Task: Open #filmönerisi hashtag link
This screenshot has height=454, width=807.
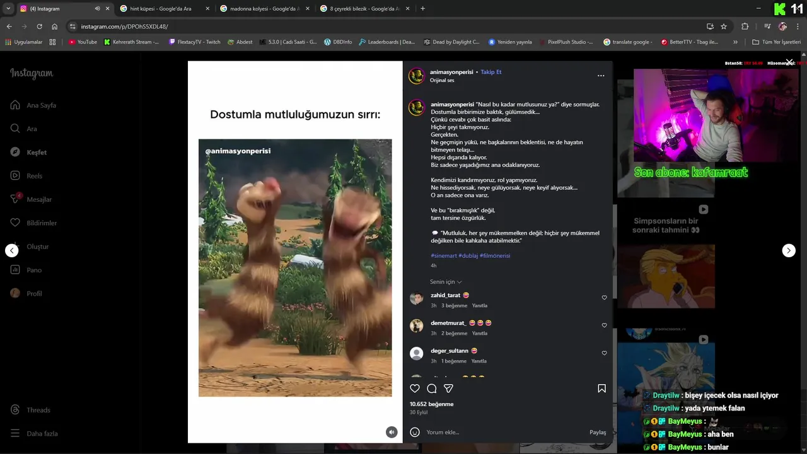Action: [x=495, y=256]
